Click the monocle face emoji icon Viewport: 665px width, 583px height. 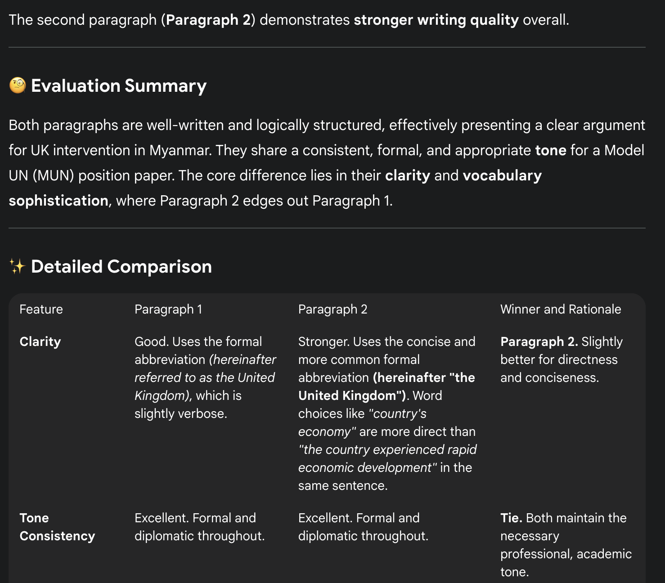pyautogui.click(x=18, y=85)
